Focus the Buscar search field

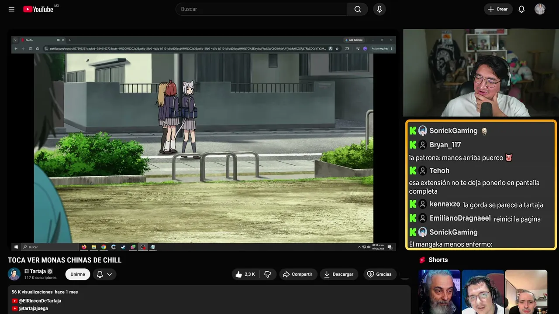coord(262,9)
